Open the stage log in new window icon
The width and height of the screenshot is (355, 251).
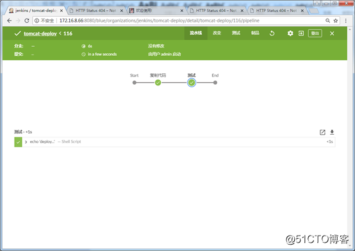coord(322,132)
